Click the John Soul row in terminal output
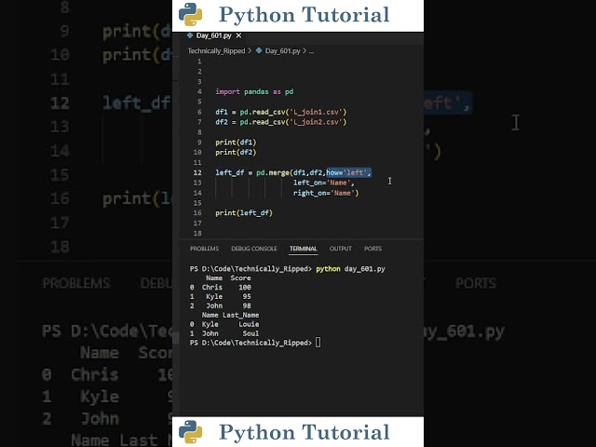The height and width of the screenshot is (447, 596). click(x=224, y=333)
